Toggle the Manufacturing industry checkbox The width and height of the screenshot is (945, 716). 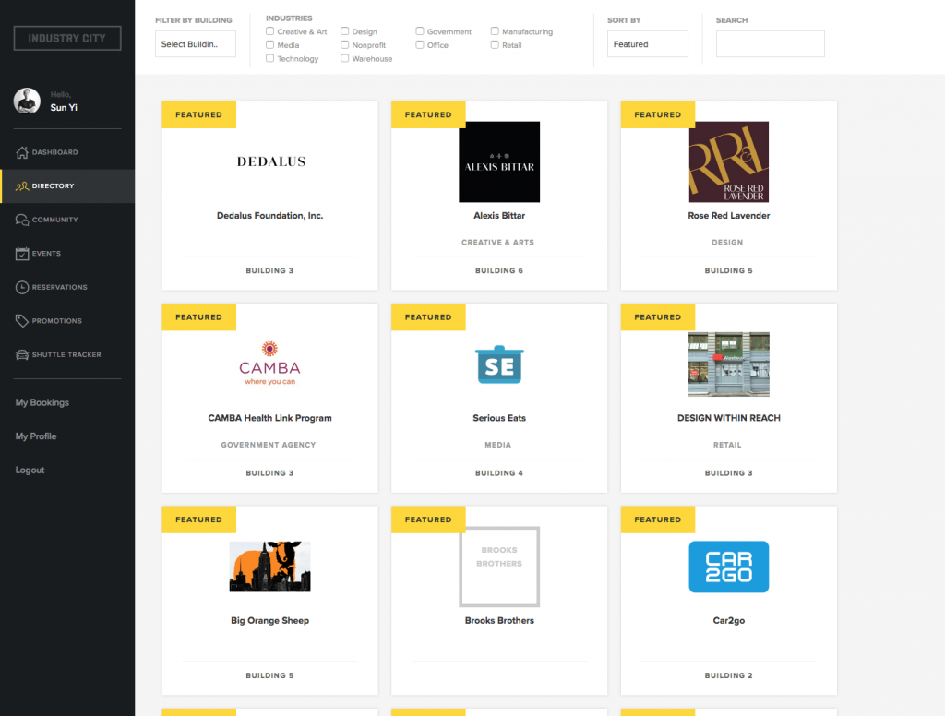point(495,31)
